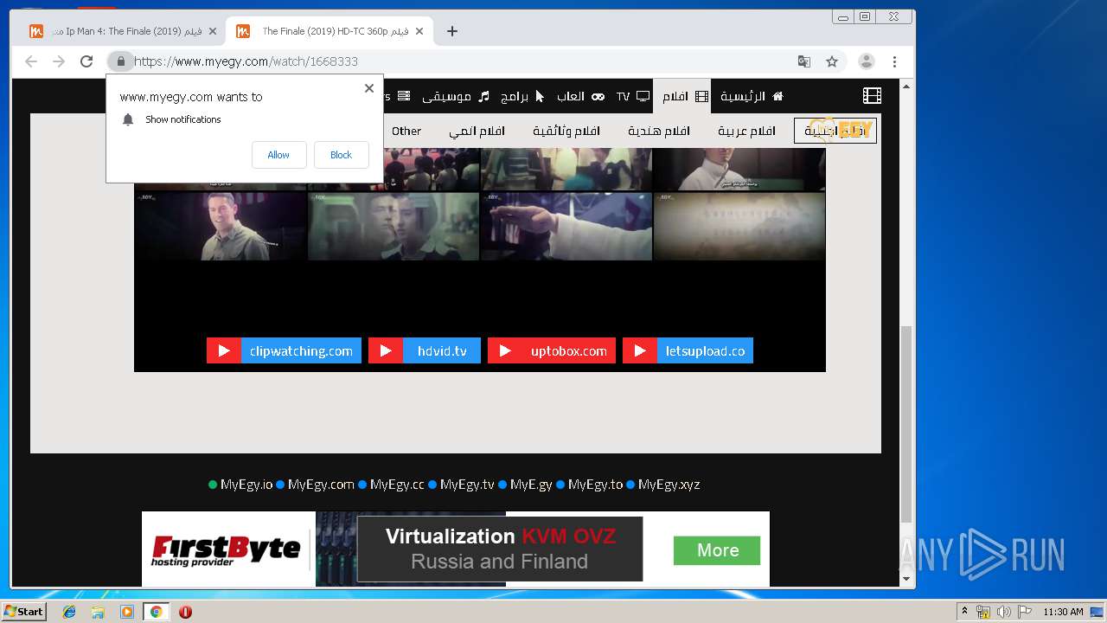Visit the MyEgy.to mirror link
Screen dimensions: 1107x623
595,485
